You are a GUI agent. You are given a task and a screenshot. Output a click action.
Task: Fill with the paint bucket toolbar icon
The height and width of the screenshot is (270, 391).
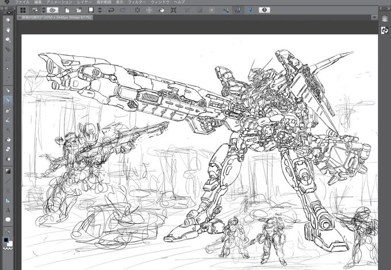[162, 10]
